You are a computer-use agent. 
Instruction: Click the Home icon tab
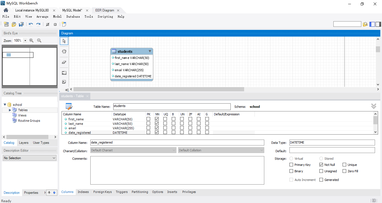6,10
